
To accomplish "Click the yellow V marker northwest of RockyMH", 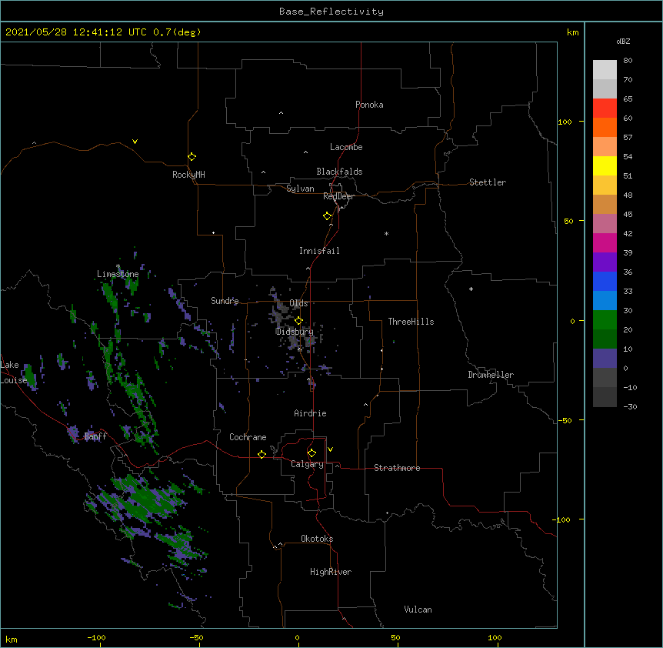I will pos(135,142).
